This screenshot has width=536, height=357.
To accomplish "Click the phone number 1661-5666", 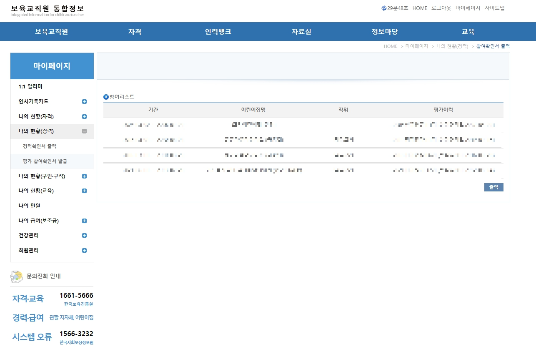I will (x=76, y=296).
